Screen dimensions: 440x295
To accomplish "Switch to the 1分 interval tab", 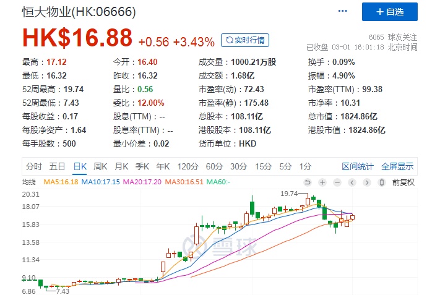I will click(x=305, y=166).
